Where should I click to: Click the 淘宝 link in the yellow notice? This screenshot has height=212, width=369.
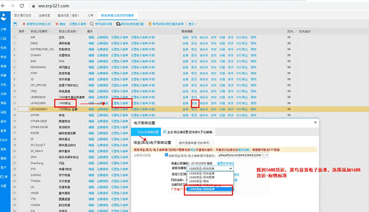pyautogui.click(x=193, y=150)
